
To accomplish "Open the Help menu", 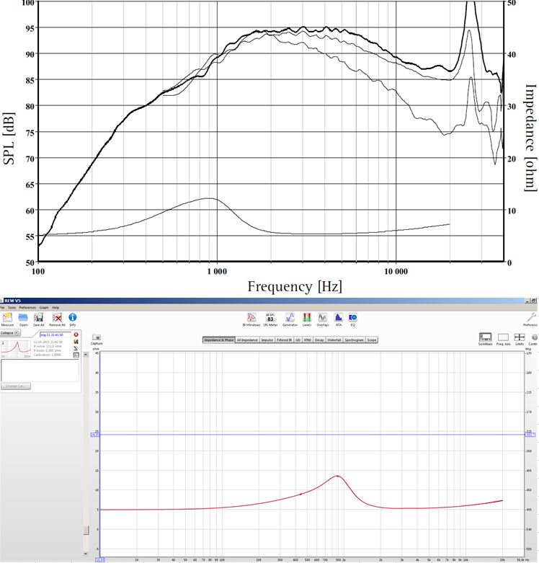I will pyautogui.click(x=55, y=308).
